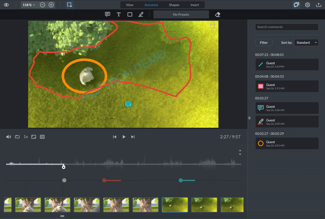This screenshot has width=325, height=219.
Task: Switch to the Shapes tab
Action: click(174, 5)
